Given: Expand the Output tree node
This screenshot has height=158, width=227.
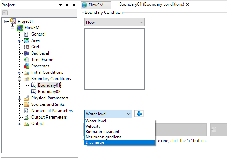Looking at the screenshot, I should coord(19,124).
